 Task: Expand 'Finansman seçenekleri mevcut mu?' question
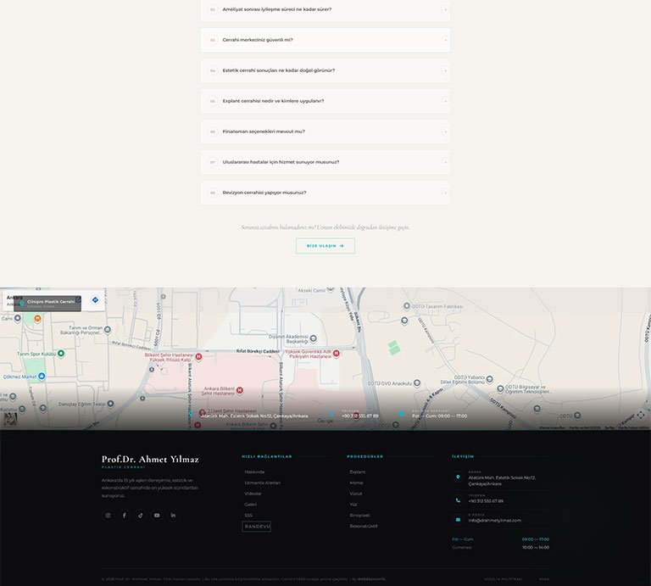click(325, 131)
